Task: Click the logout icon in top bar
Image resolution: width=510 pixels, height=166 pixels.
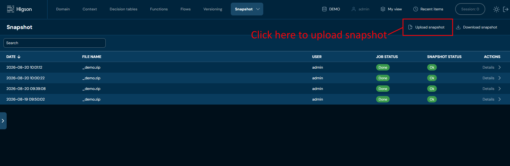Action: click(506, 9)
